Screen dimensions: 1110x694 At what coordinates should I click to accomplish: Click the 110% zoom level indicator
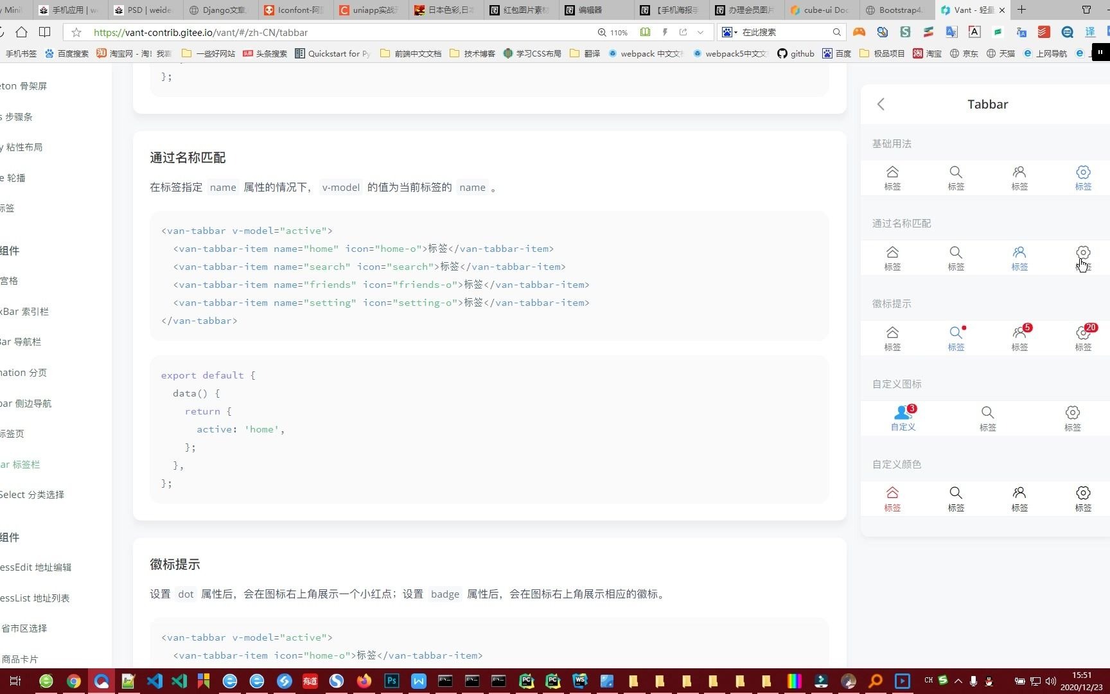[x=613, y=32]
